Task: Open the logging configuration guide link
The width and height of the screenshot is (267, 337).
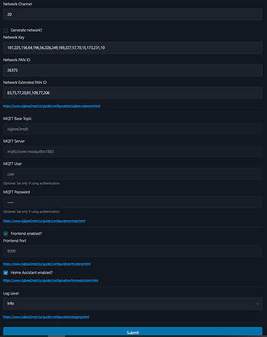Action: coord(46,317)
